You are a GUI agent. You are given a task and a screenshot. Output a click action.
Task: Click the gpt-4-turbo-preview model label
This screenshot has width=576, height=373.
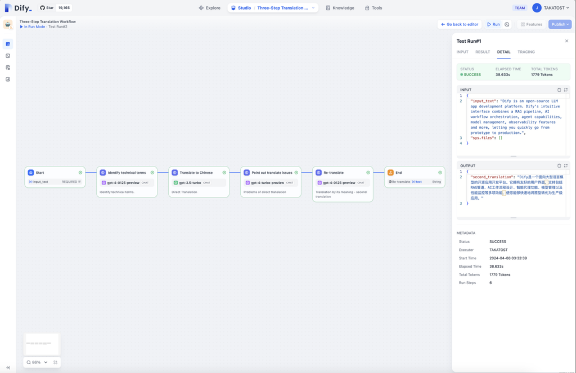click(x=267, y=183)
